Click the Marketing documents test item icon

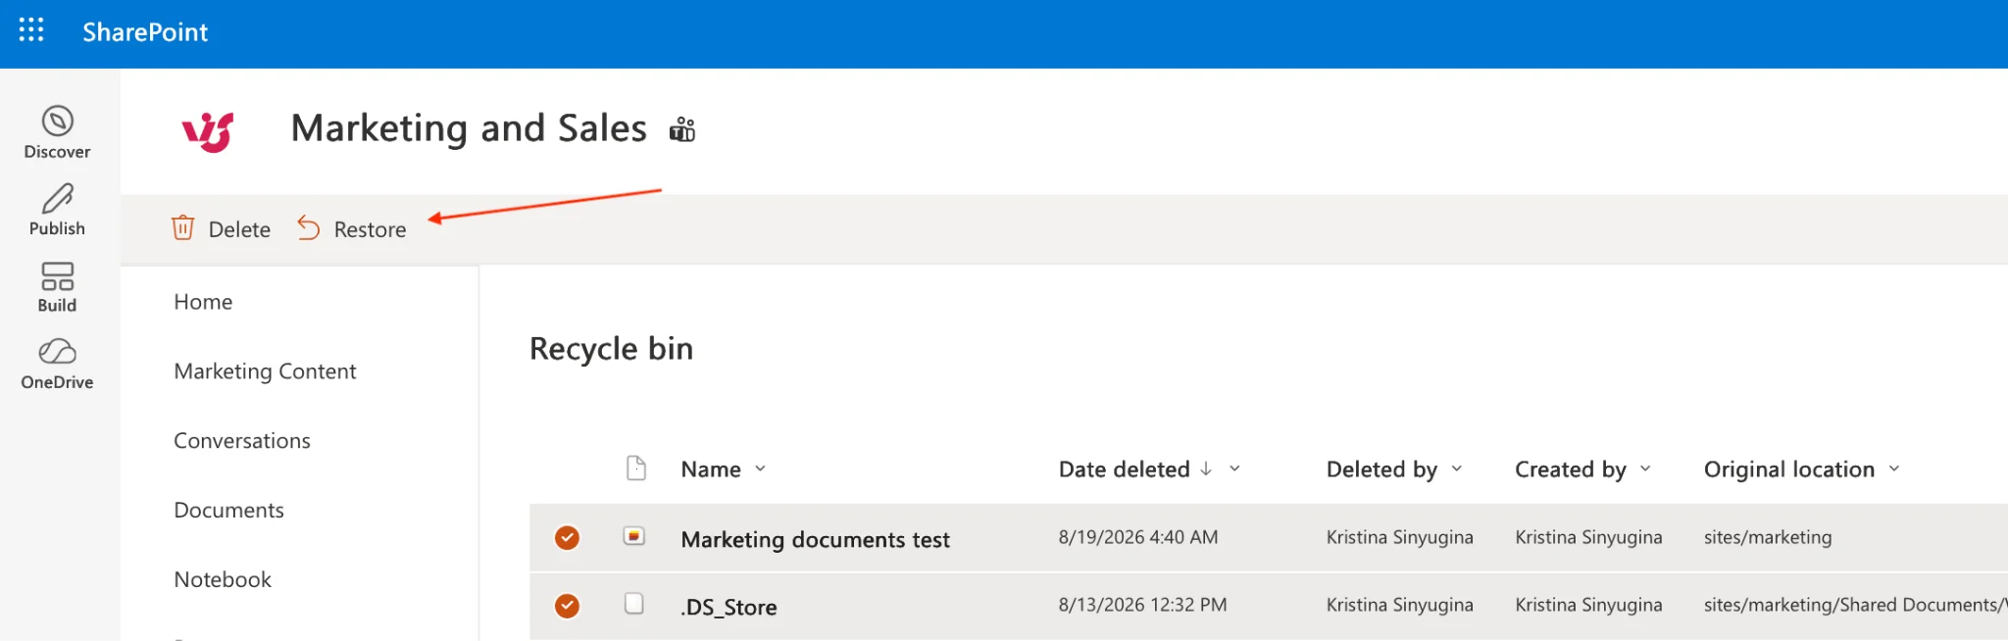coord(634,536)
